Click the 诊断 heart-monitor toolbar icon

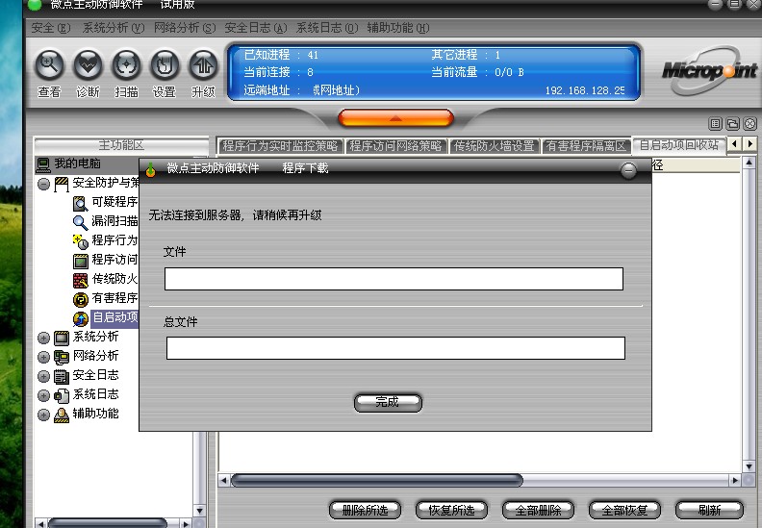(88, 64)
